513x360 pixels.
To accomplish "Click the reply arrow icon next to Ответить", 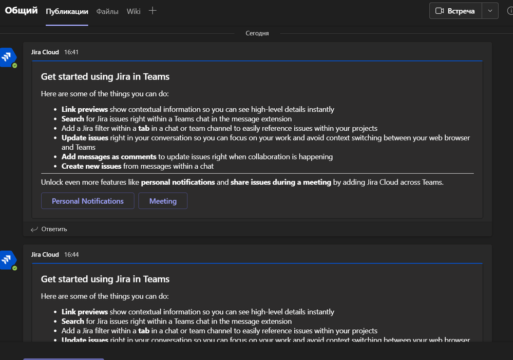I will (34, 229).
